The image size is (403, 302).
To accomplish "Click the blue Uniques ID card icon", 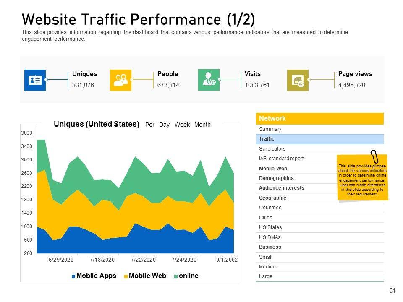I will tap(35, 80).
